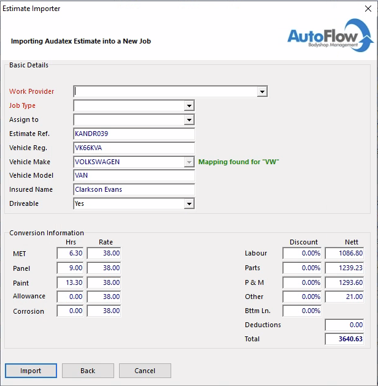Screen dimensions: 378x386
Task: Open the Work Provider dropdown
Action: (262, 92)
